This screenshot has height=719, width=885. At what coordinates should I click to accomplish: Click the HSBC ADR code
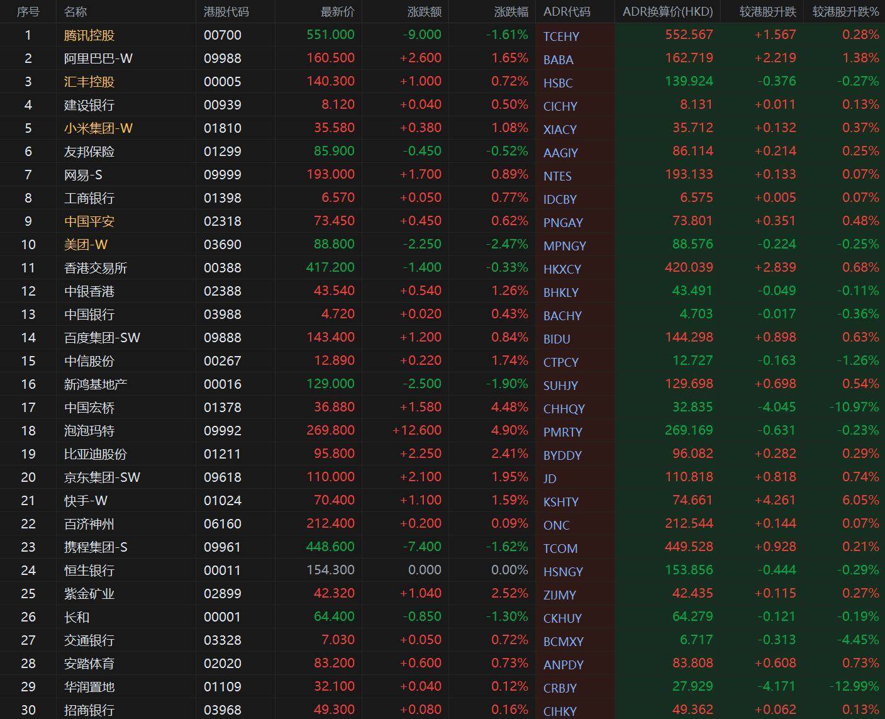click(x=558, y=83)
